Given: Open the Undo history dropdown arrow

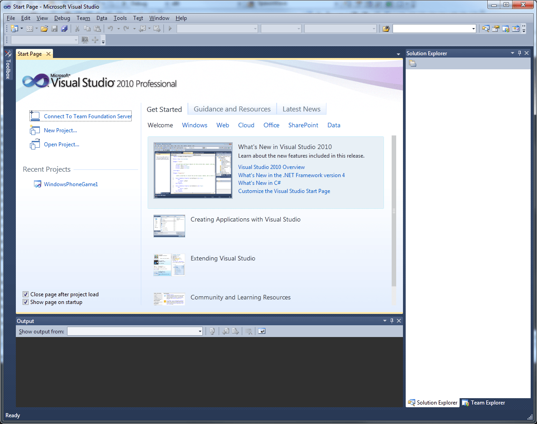Looking at the screenshot, I should point(118,29).
